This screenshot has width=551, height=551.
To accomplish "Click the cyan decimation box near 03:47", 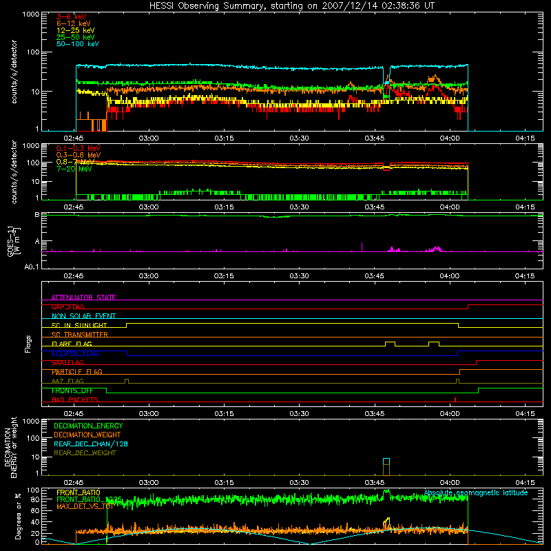I will pyautogui.click(x=386, y=461).
